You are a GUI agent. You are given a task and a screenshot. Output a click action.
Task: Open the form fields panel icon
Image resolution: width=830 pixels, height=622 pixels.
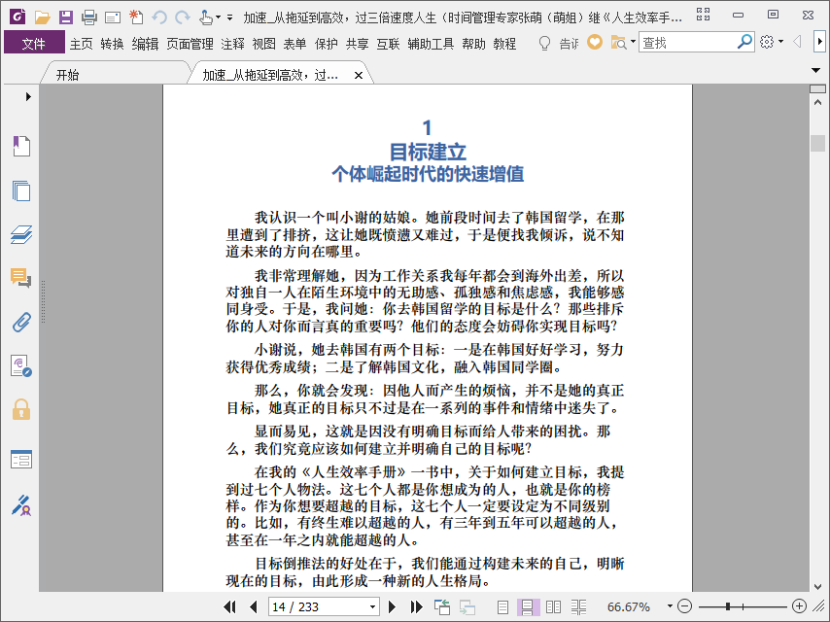click(x=21, y=459)
